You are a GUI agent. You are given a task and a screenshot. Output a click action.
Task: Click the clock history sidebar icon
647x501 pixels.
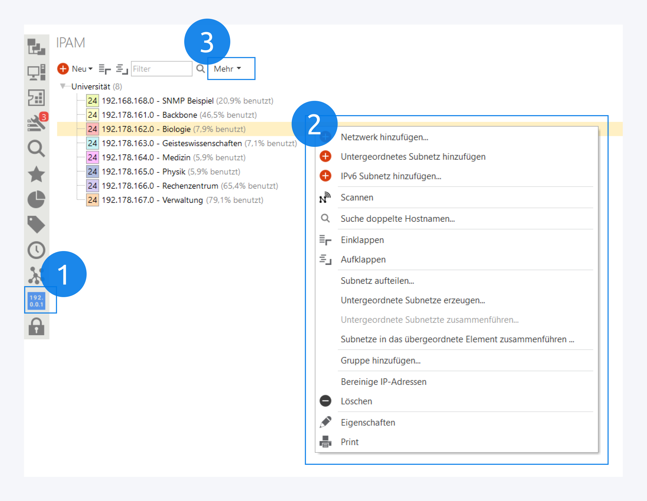point(36,251)
